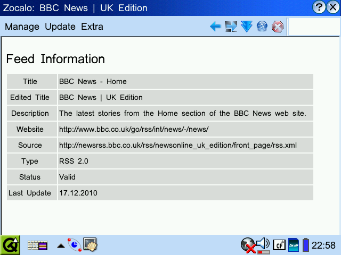This screenshot has height=255, width=341.
Task: Click the dotted-square forward arrow icon
Action: [231, 27]
